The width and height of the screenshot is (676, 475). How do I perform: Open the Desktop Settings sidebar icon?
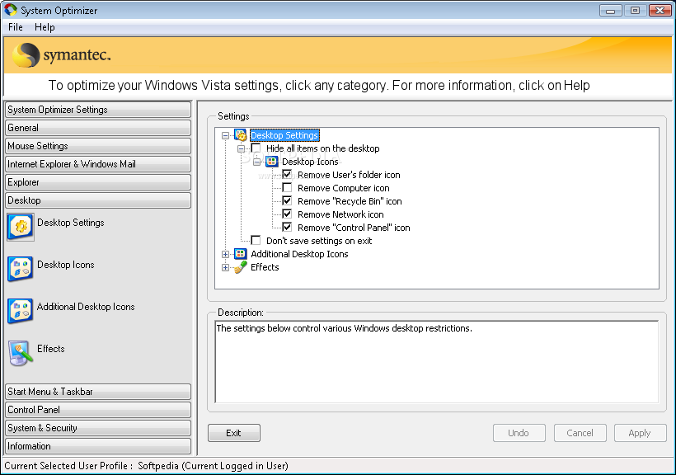pos(21,227)
